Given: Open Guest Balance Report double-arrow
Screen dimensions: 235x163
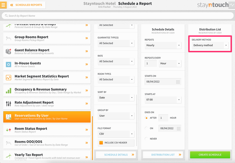Looking at the screenshot, I should [87, 51].
